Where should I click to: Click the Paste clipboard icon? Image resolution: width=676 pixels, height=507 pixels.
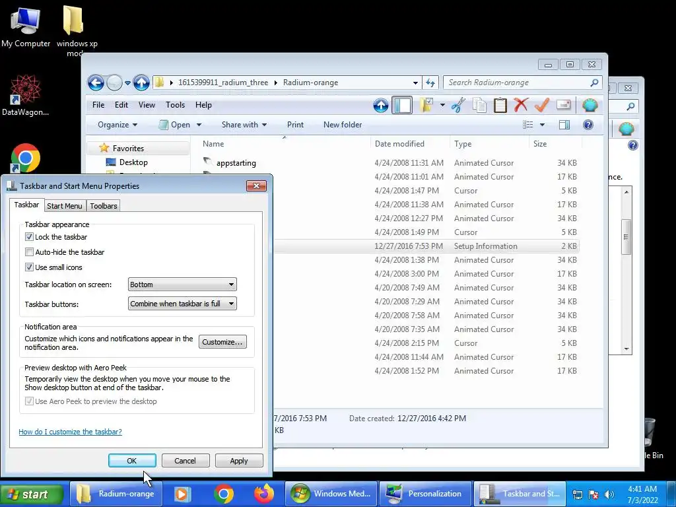point(500,105)
